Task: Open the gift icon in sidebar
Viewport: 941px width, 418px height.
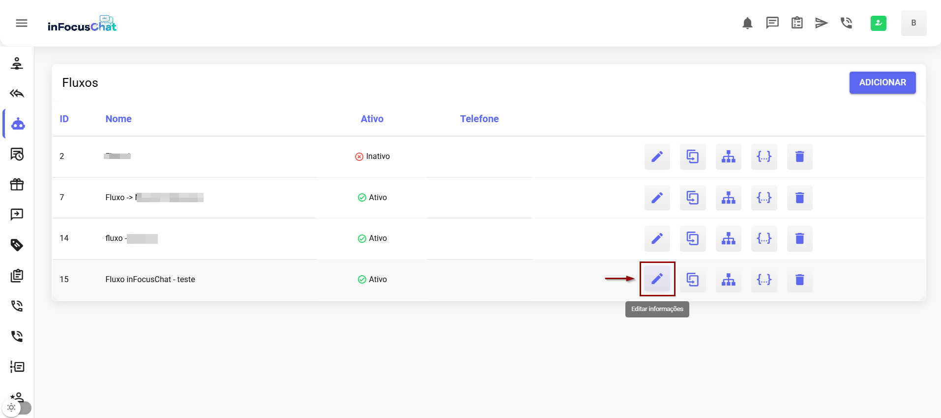Action: click(17, 184)
